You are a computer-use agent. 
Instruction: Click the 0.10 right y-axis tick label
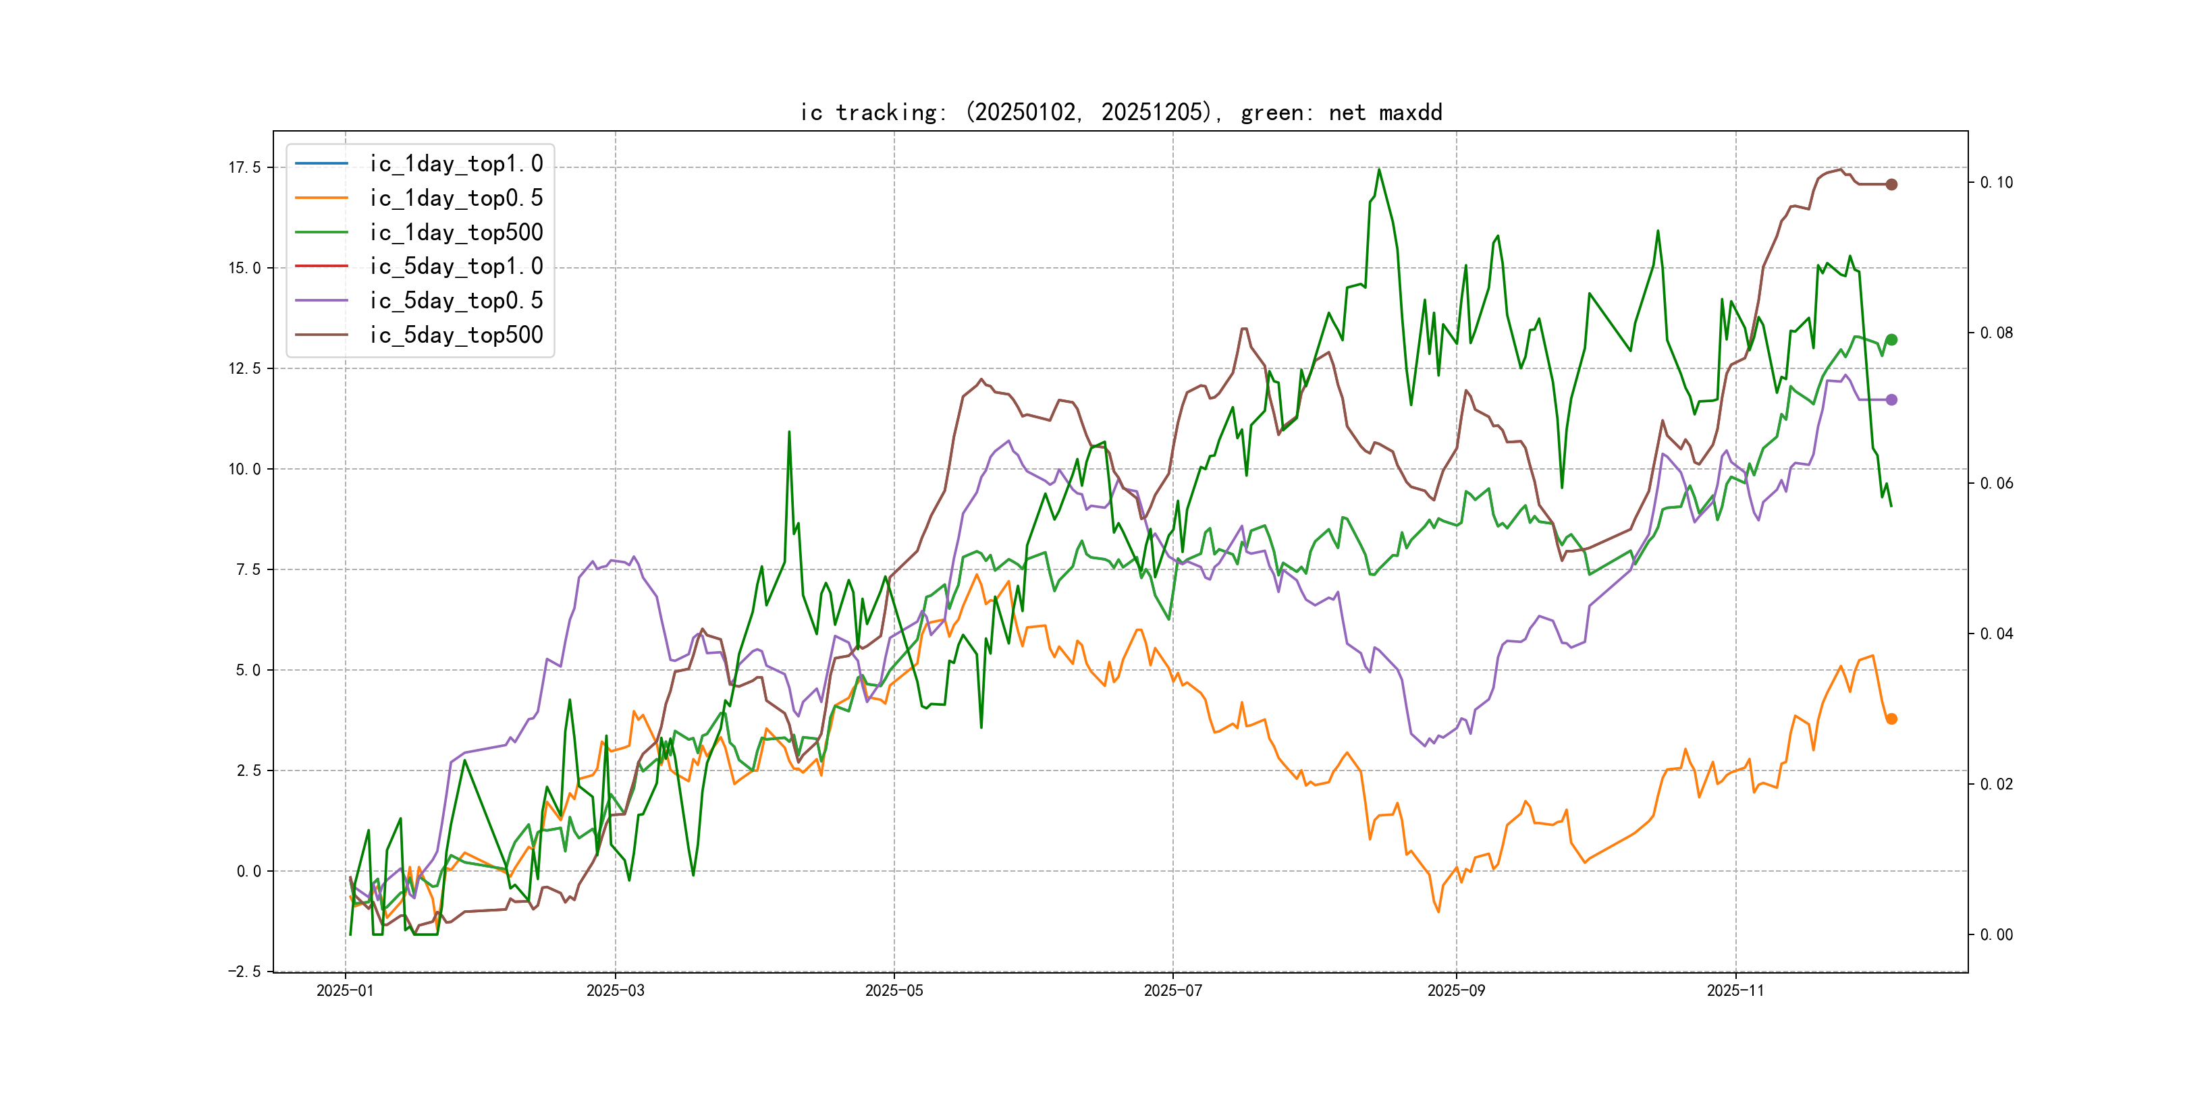coord(1996,182)
